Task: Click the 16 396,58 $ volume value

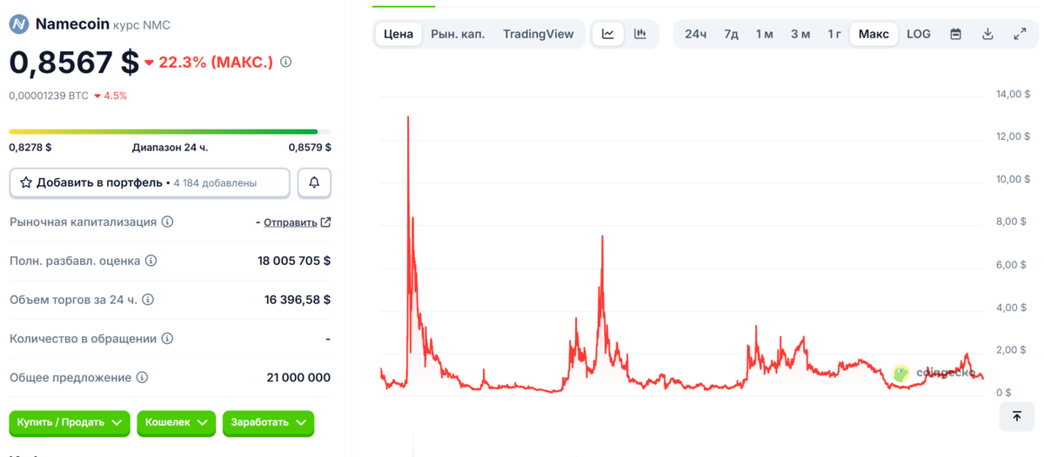Action: click(298, 300)
